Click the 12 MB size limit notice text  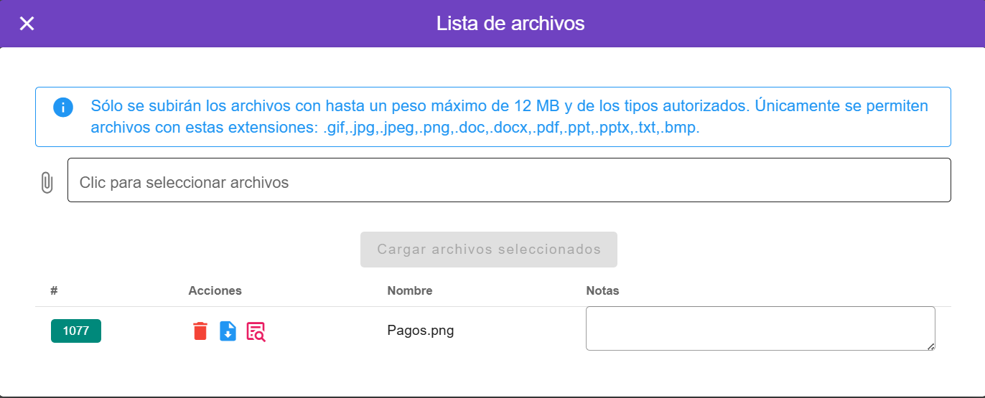pyautogui.click(x=509, y=106)
